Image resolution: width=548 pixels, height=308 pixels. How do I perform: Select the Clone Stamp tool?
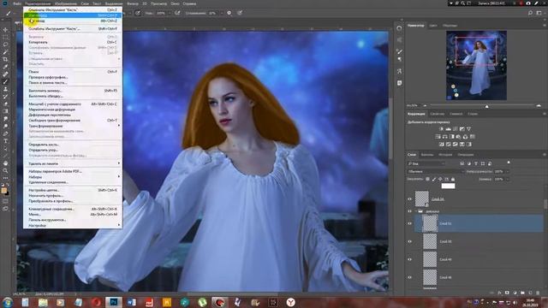(x=6, y=89)
